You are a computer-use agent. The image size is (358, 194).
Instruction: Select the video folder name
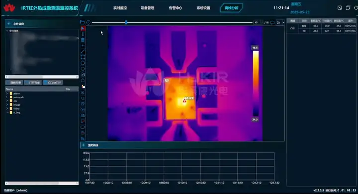[x=16, y=109]
